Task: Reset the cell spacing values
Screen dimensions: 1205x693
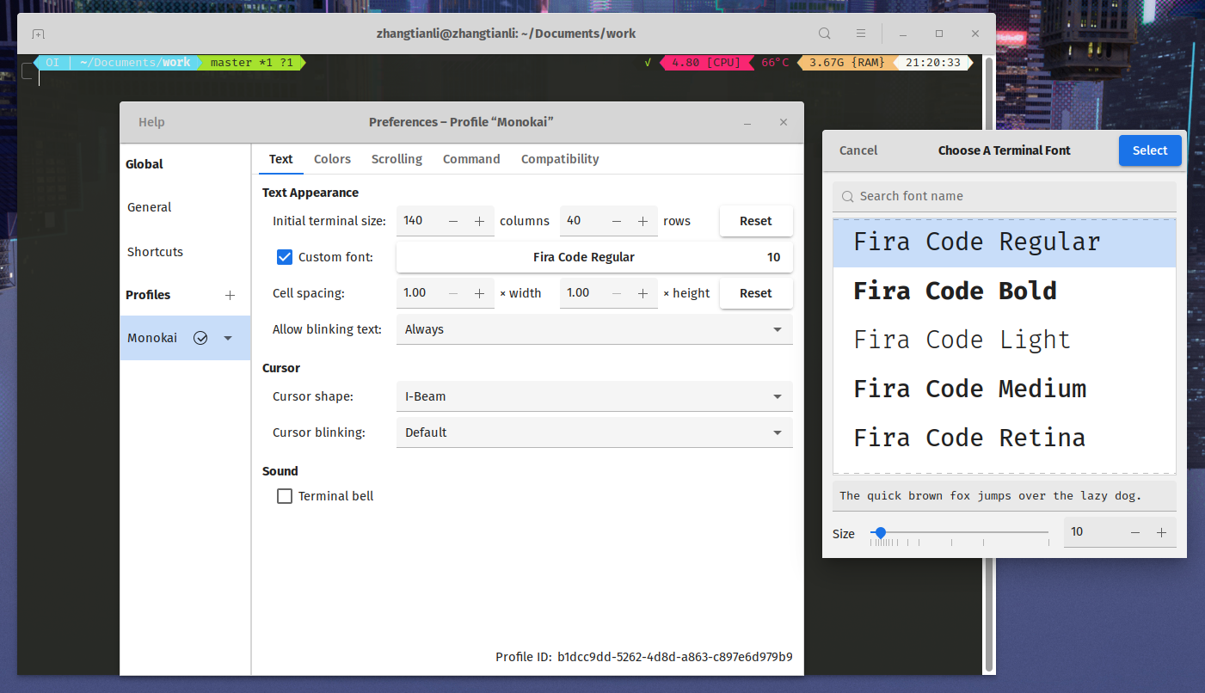Action: click(x=756, y=293)
